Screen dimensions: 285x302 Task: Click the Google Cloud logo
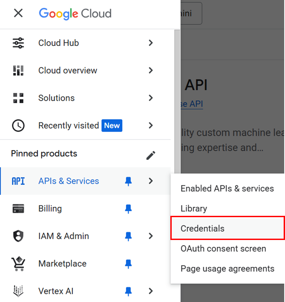pos(75,14)
